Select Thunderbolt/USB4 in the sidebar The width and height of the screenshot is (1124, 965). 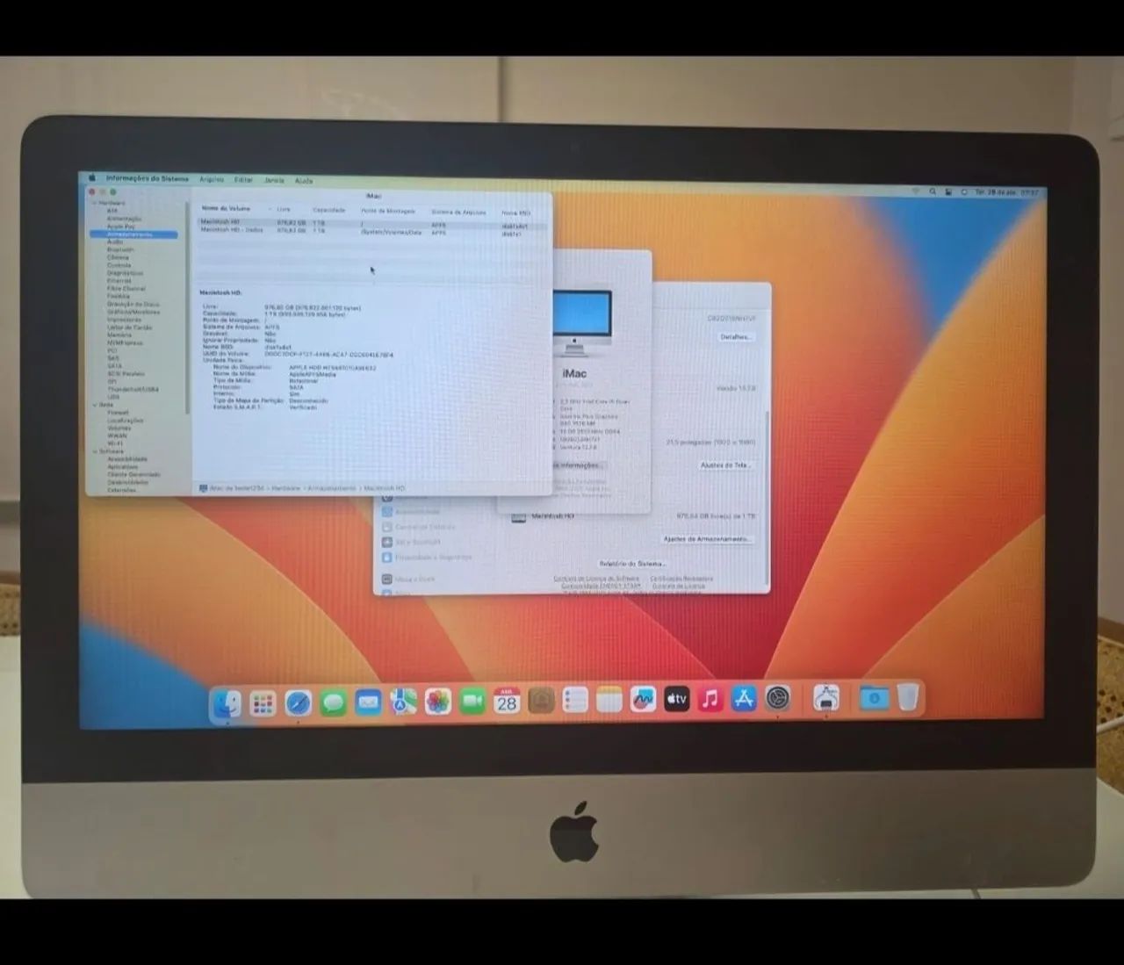point(133,389)
